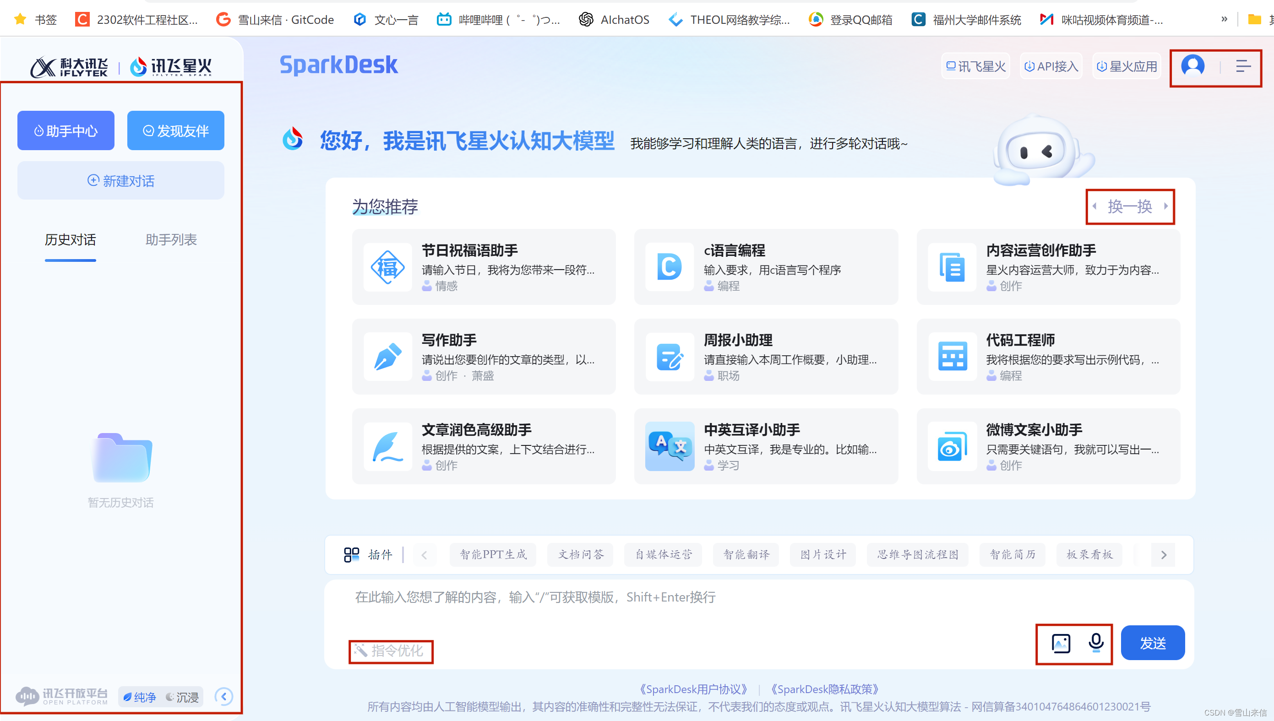Open the 福州大学邮件系统 bookmark
The height and width of the screenshot is (721, 1274).
tap(966, 20)
